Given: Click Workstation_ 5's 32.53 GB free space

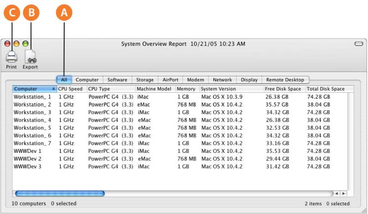Looking at the screenshot, I should coord(278,128).
